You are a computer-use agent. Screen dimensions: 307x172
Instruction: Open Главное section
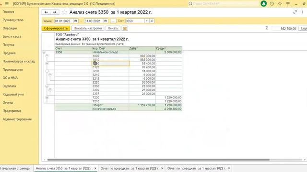8,11
